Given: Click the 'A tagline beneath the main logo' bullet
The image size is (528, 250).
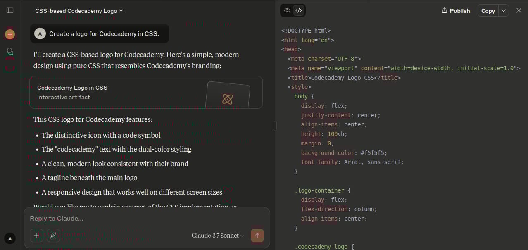Looking at the screenshot, I should (x=89, y=178).
